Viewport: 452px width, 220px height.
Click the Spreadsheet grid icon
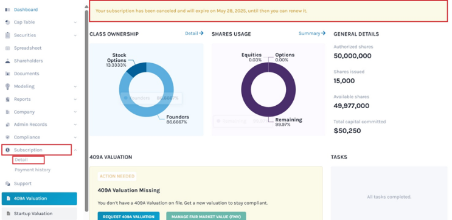[7, 48]
